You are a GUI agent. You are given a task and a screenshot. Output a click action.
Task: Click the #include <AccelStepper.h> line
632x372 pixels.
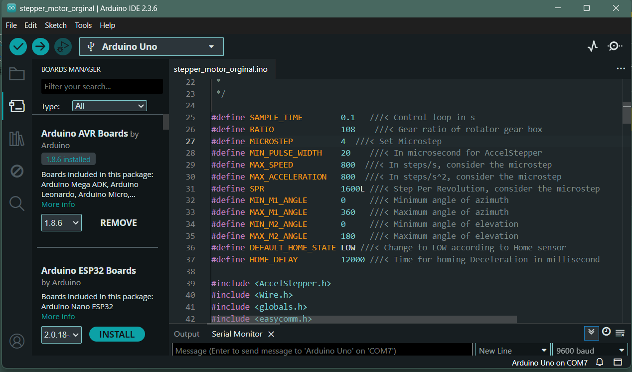coord(271,283)
